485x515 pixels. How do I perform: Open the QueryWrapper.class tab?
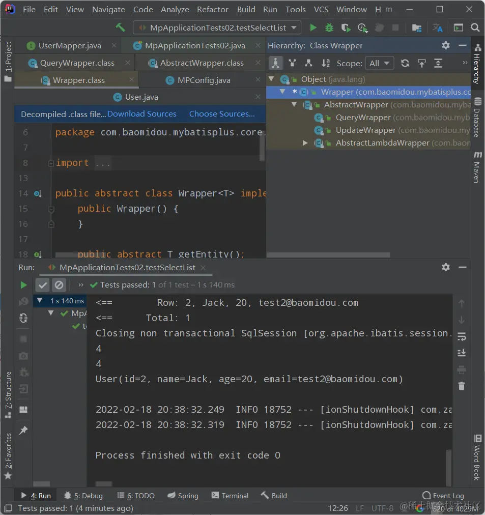[x=77, y=63]
